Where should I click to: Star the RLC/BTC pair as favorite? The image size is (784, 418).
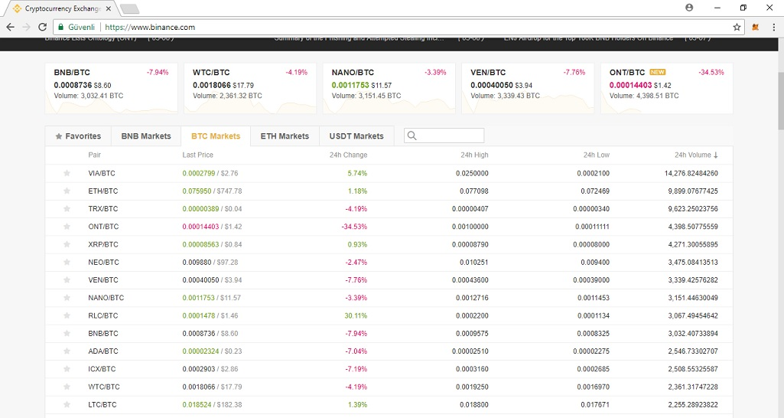67,315
